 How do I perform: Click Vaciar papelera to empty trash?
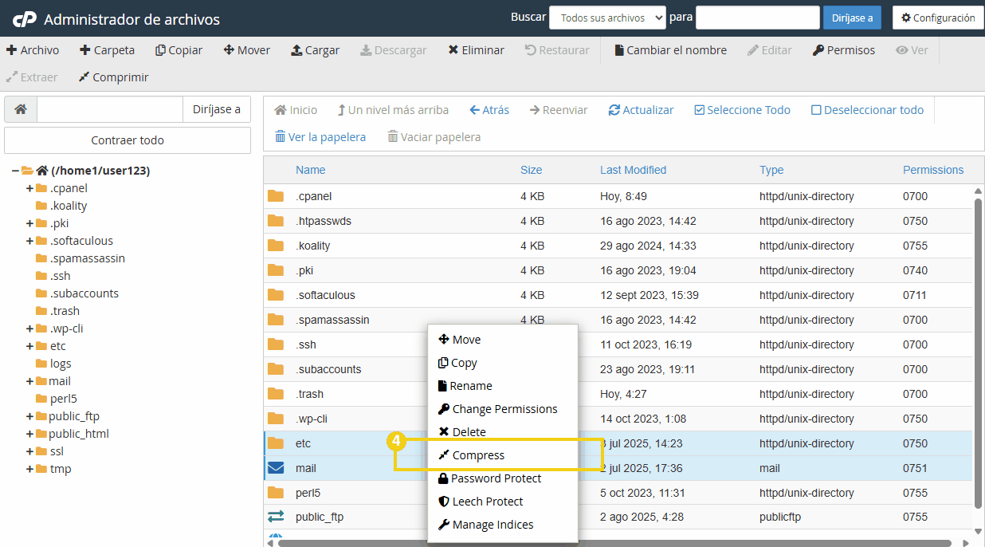(434, 137)
